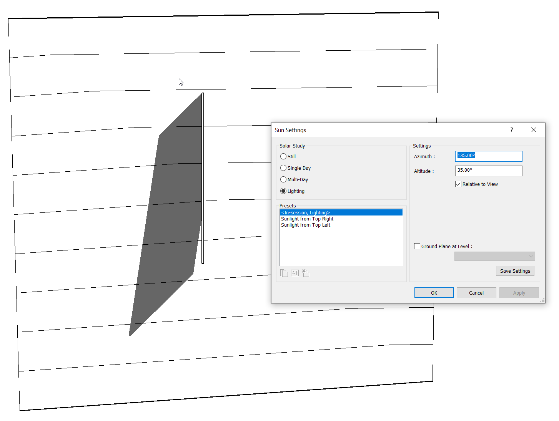Uncheck Relative to View
Viewport: 559px width, 421px height.
[458, 184]
